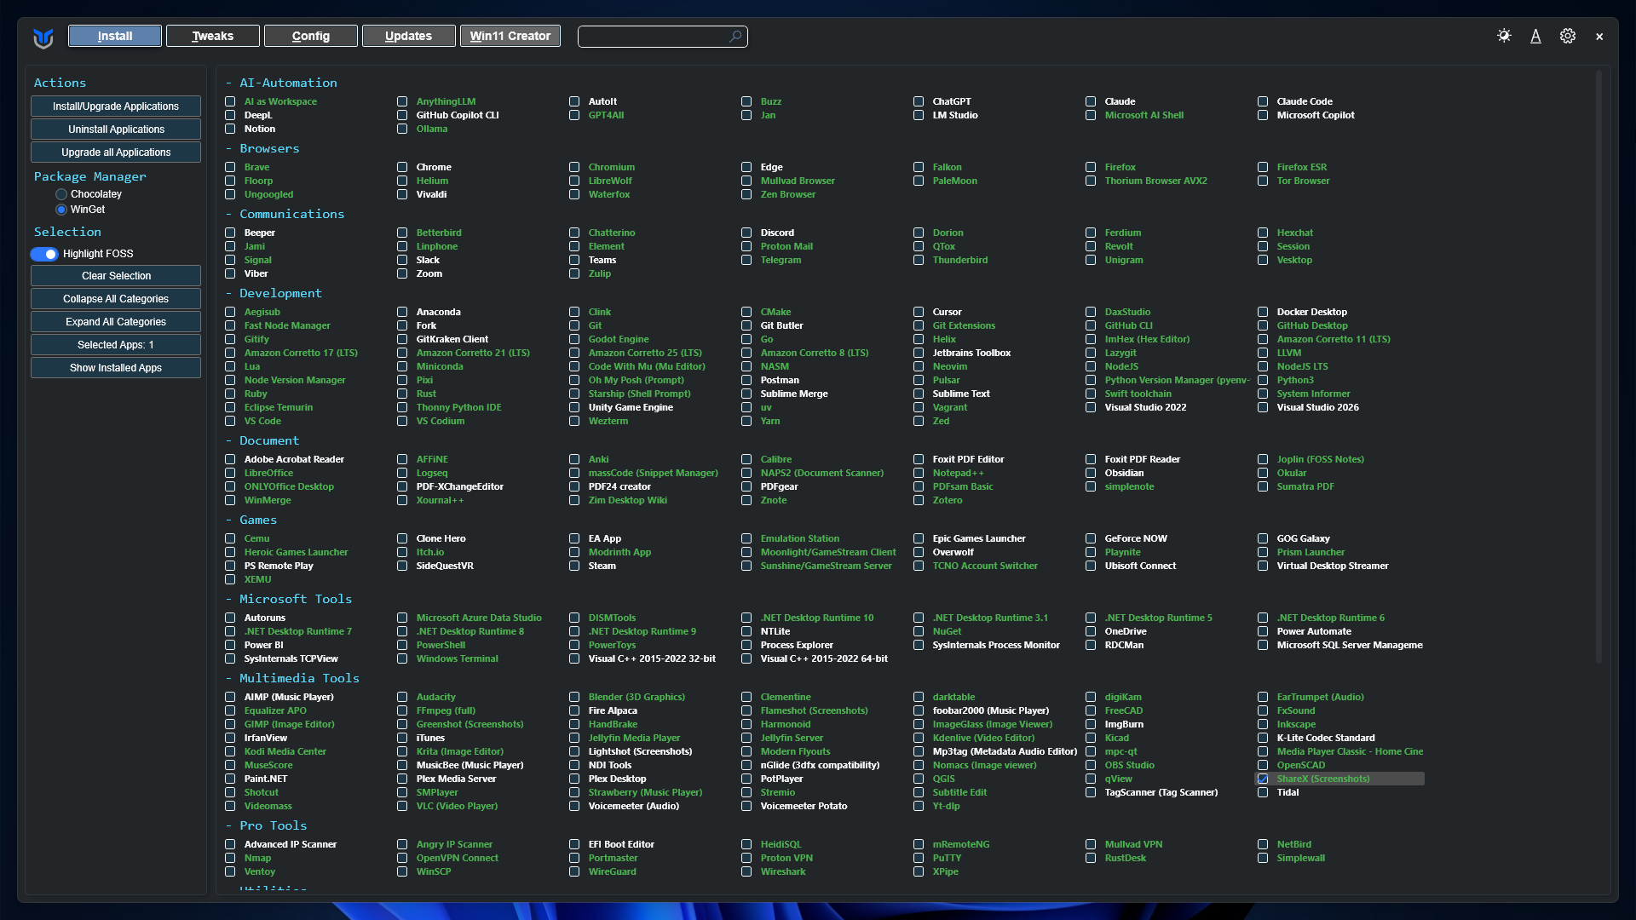Check the Steam checkbox

point(574,566)
